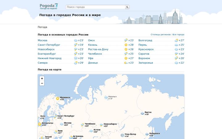Open weather for Пермь
222x139 pixels.
coord(142,45)
